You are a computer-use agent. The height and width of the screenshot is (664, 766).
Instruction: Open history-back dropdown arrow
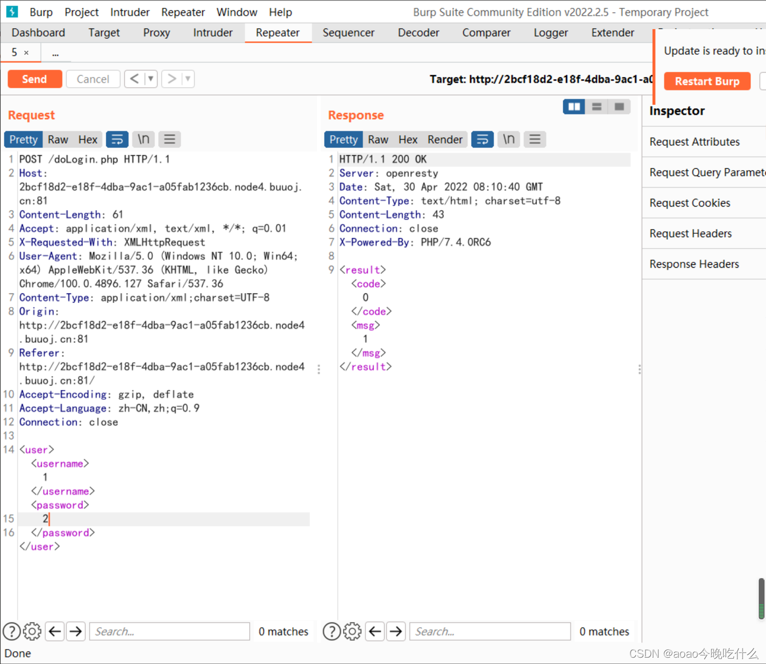click(x=151, y=79)
